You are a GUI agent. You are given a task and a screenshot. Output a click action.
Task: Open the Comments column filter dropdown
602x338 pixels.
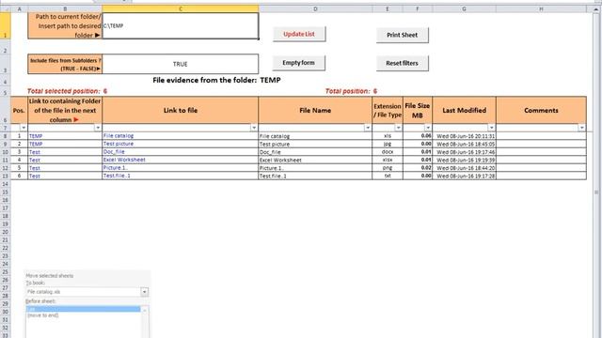tap(581, 128)
